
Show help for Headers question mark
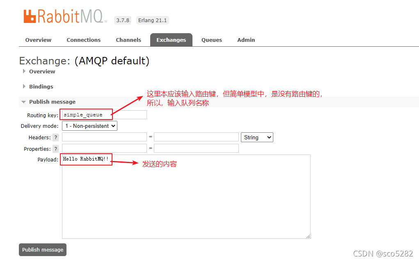tap(55, 137)
